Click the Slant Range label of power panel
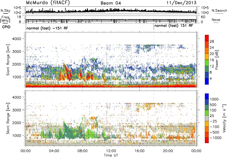Screen dimensions: 227x157 click(8, 60)
